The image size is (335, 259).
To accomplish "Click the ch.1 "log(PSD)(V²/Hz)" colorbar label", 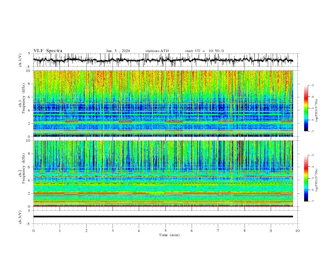I will click(x=317, y=110).
